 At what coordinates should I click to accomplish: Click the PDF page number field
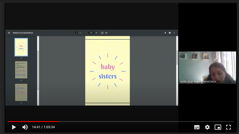point(76,33)
